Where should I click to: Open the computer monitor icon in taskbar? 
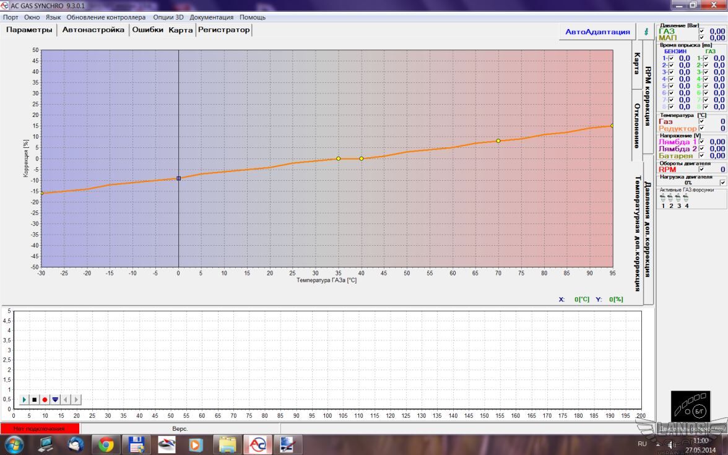[45, 444]
